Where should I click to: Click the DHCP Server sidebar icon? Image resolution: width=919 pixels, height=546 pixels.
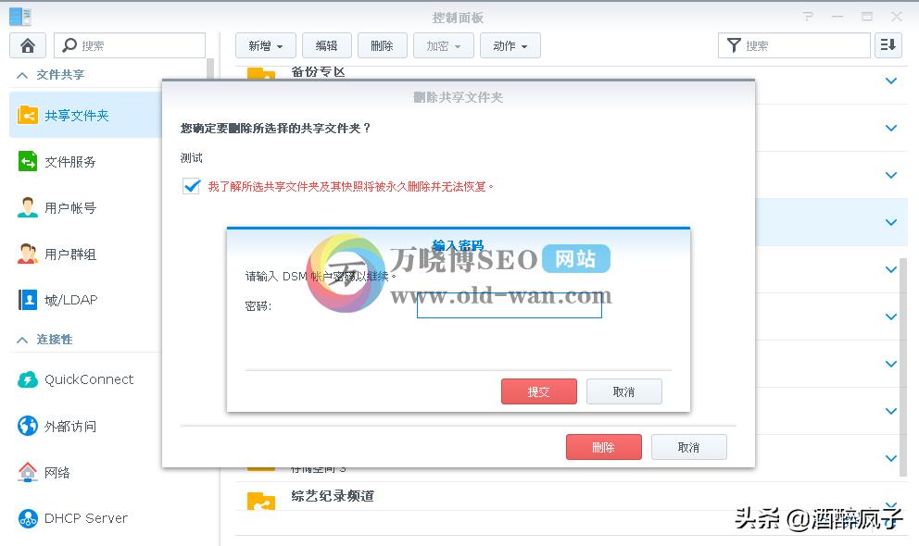click(28, 518)
